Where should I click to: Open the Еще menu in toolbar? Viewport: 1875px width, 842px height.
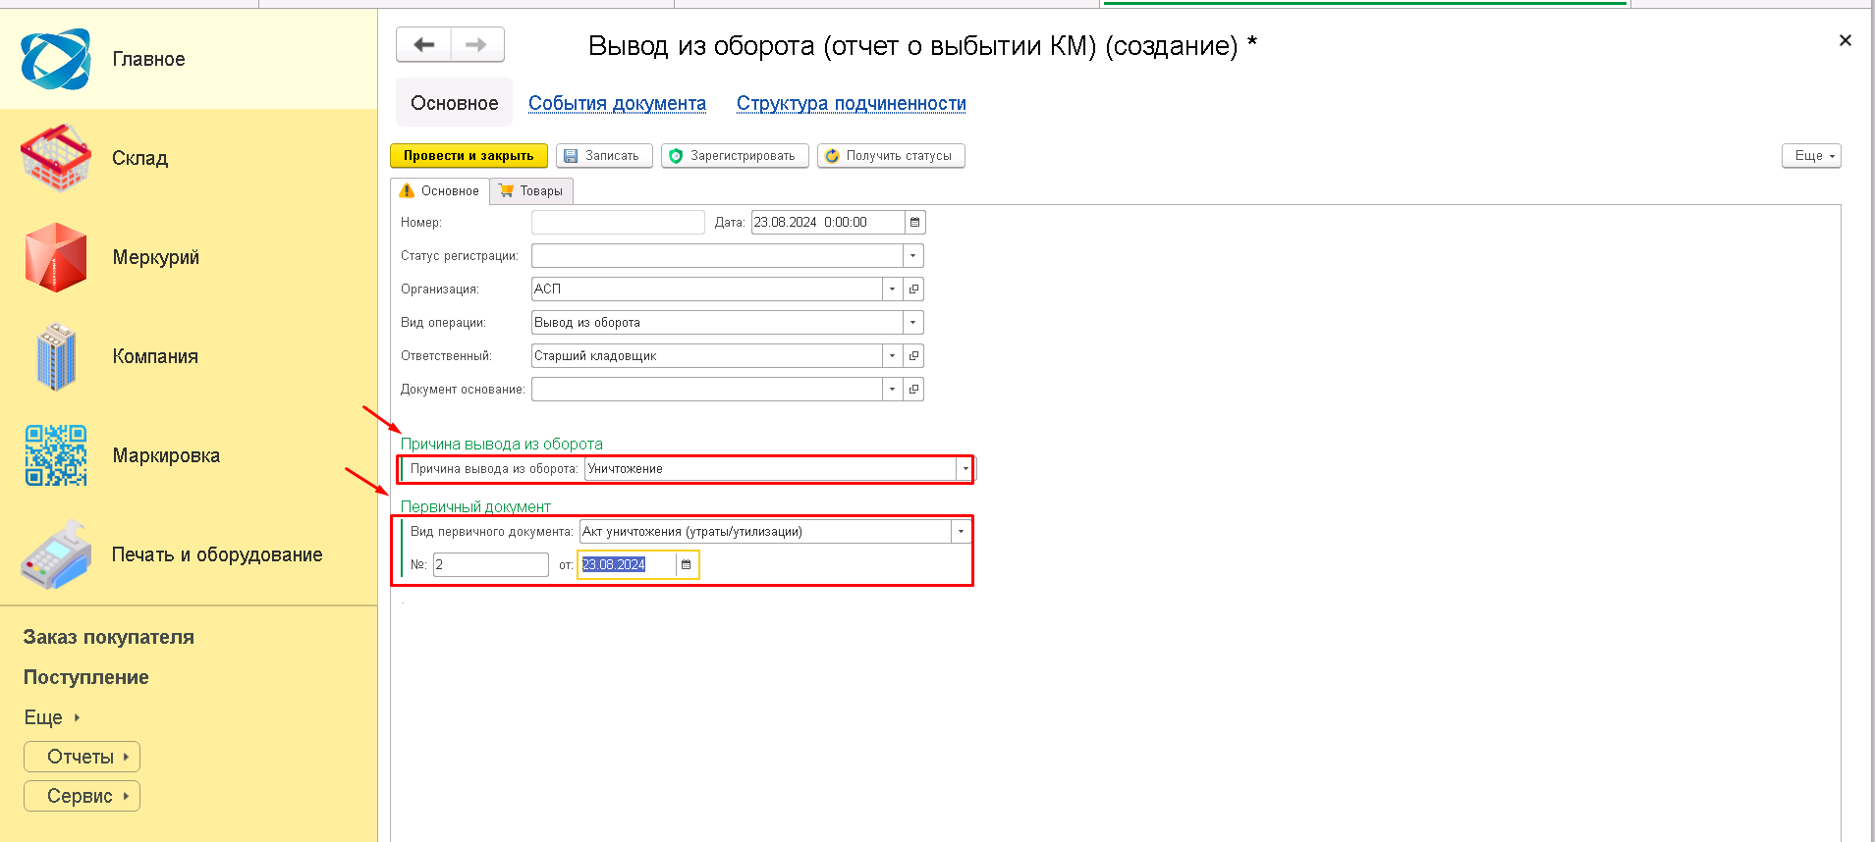click(1811, 156)
